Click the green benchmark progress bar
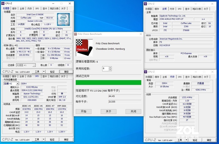Viewport: 219px width, 144px height. (108, 83)
